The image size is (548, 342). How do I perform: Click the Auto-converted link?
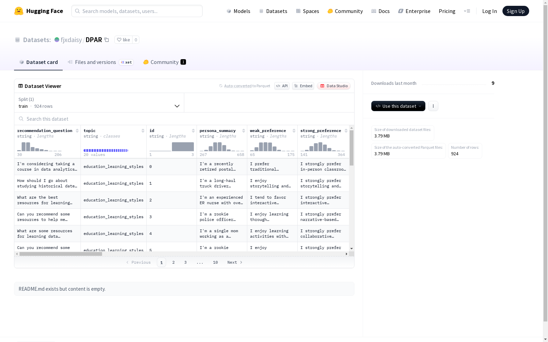tap(238, 86)
